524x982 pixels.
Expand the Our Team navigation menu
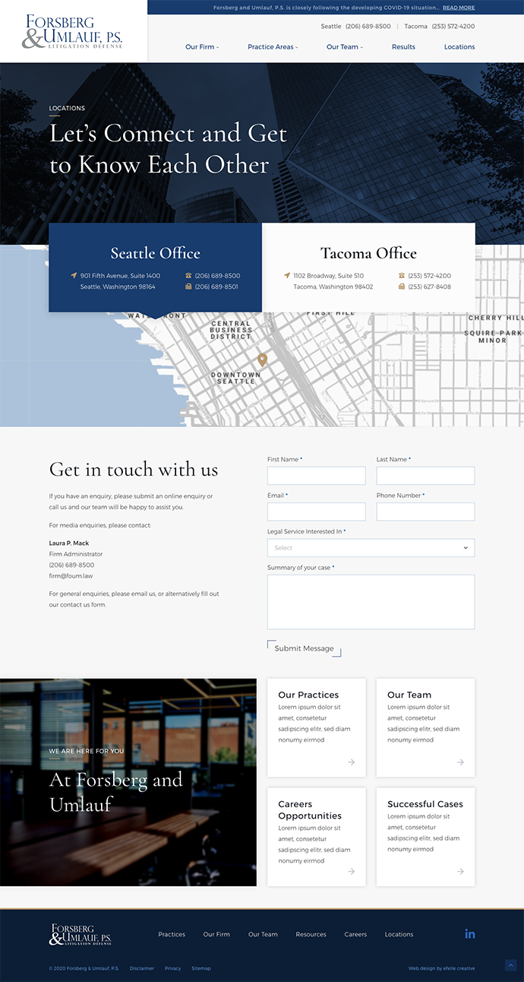(345, 47)
